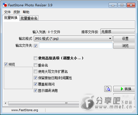Click the FastStone app logo icon in title bar
Screen dimensions: 138x115
pyautogui.click(x=5, y=5)
